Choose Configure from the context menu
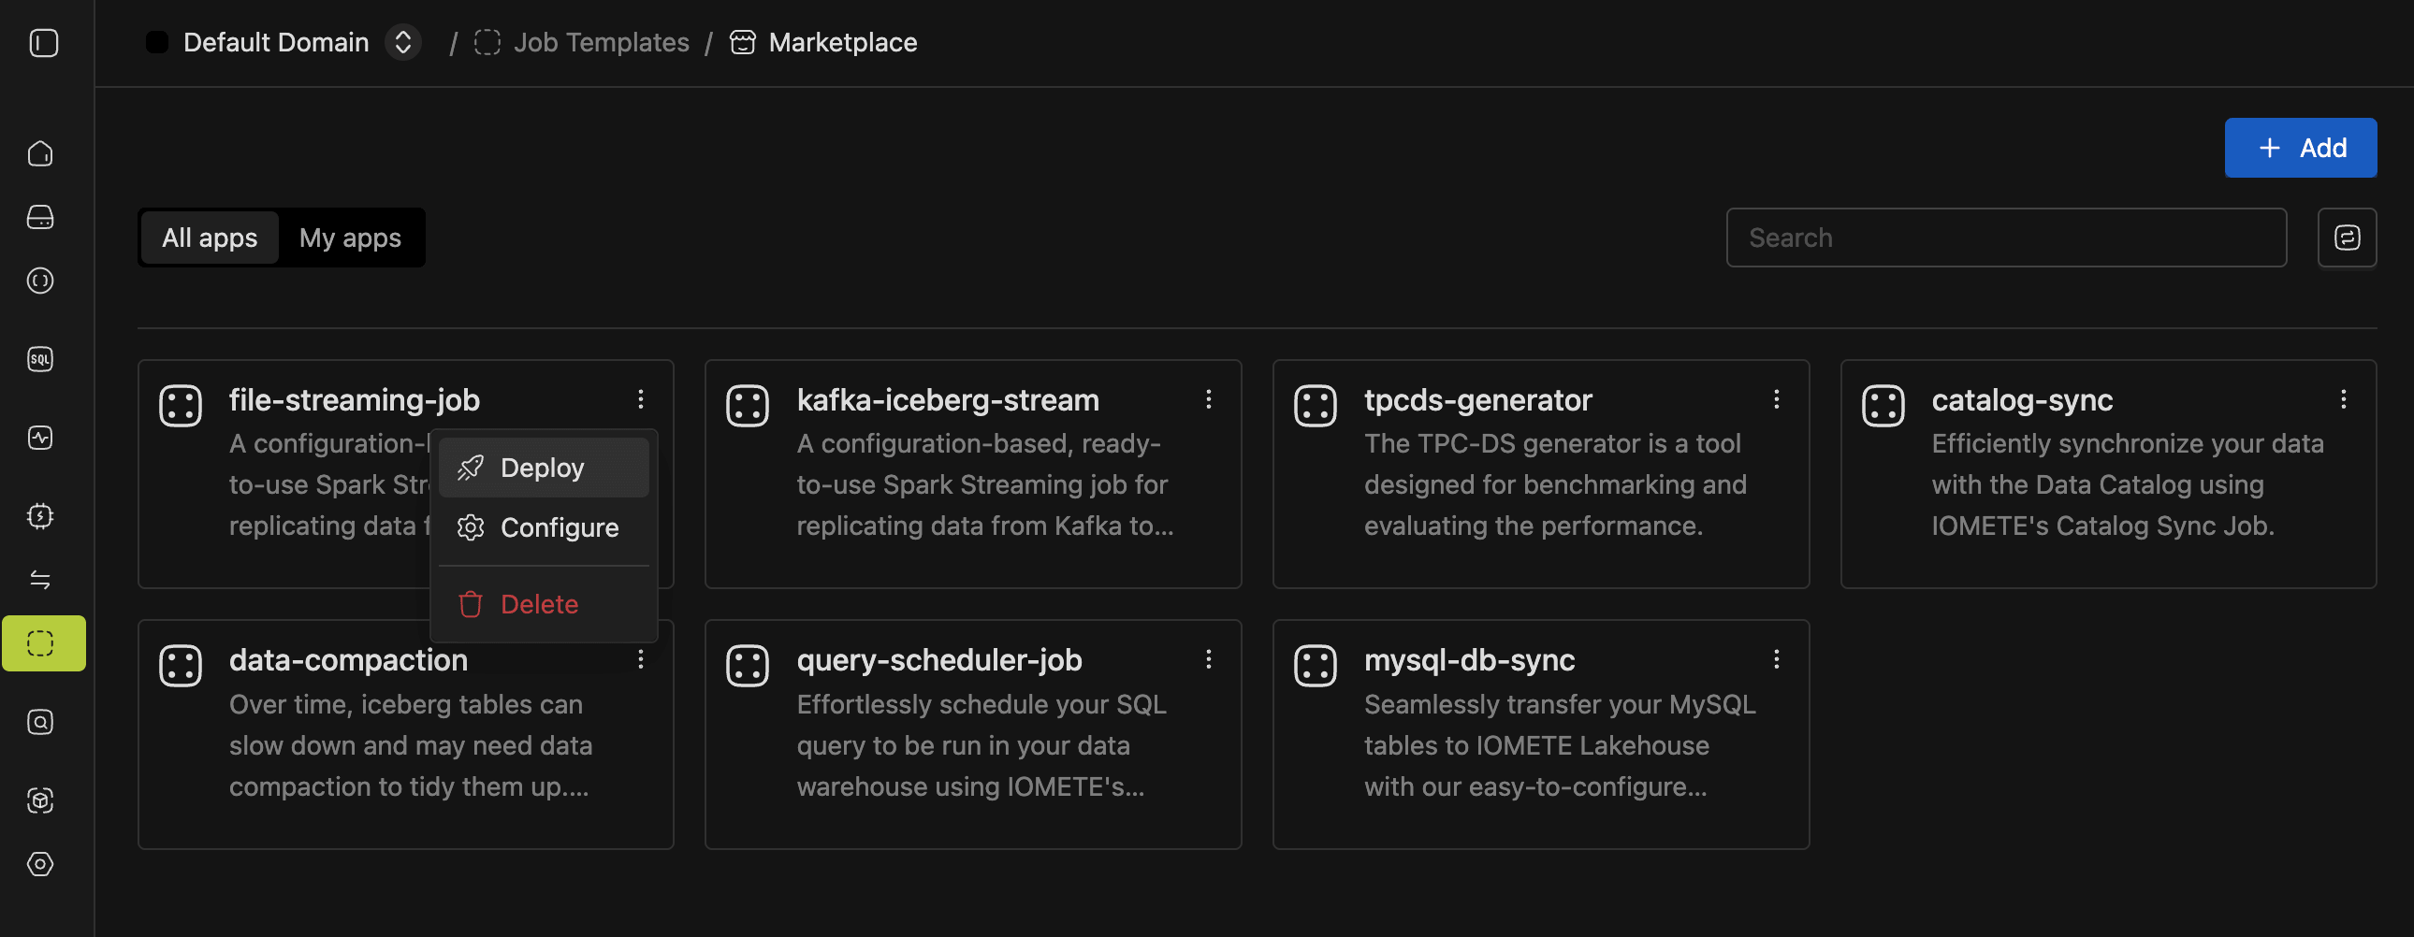2414x937 pixels. click(x=544, y=527)
